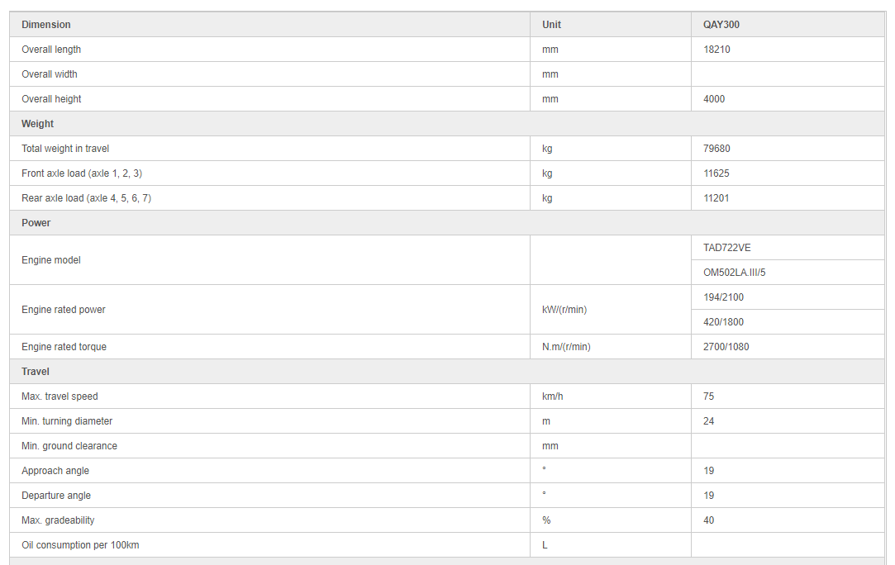Click the Travel section header
This screenshot has height=565, width=895.
point(36,372)
